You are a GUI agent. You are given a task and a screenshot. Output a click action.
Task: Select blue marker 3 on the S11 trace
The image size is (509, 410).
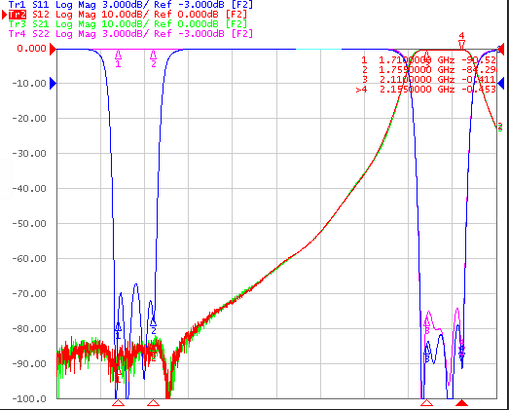(x=427, y=354)
